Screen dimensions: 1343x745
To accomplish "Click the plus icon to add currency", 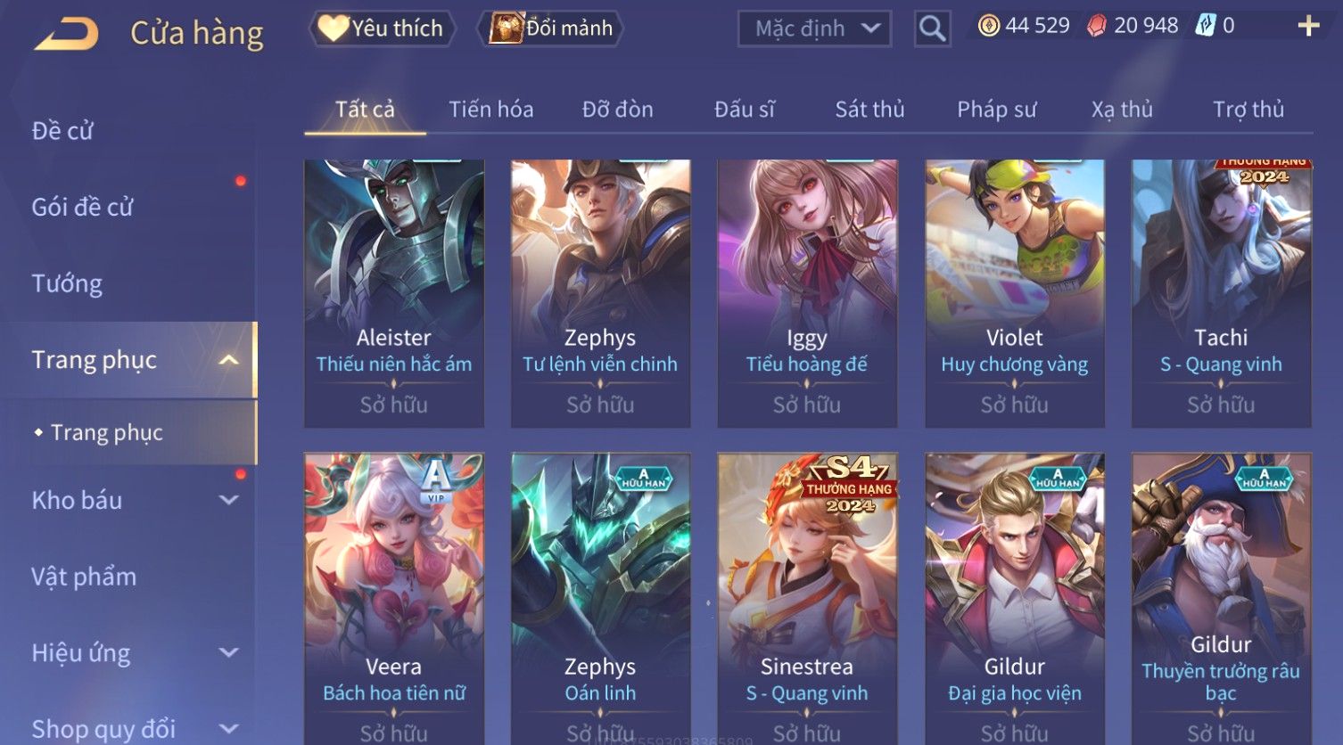I will (x=1308, y=26).
